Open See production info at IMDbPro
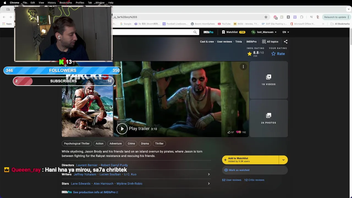Viewport: 352px width, 198px height. tap(95, 192)
